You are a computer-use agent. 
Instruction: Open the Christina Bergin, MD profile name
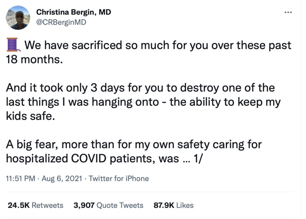pos(73,12)
